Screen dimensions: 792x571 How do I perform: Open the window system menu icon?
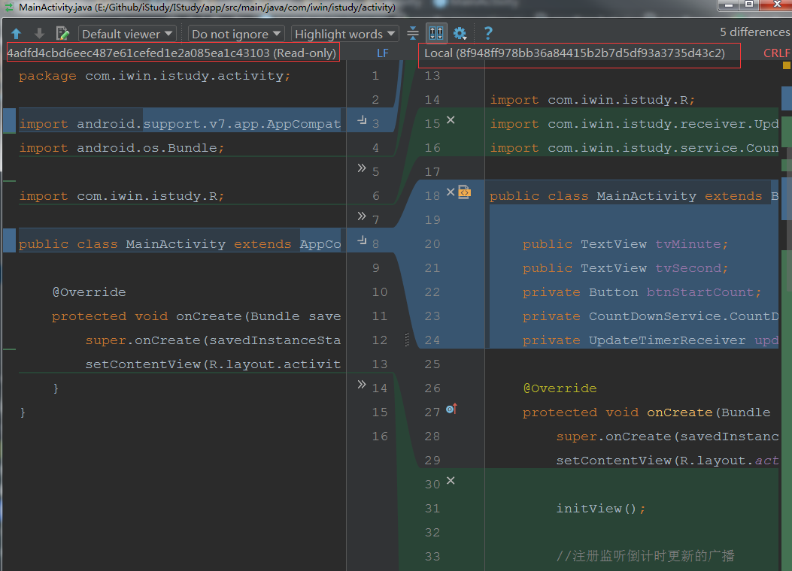pos(8,7)
